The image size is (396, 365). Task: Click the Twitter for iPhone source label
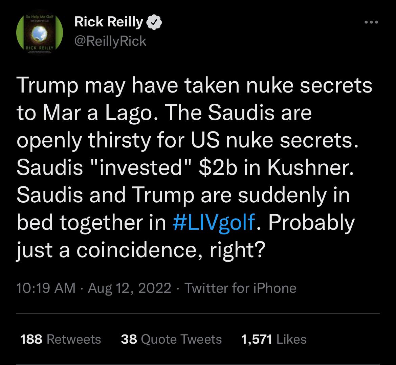pos(240,288)
